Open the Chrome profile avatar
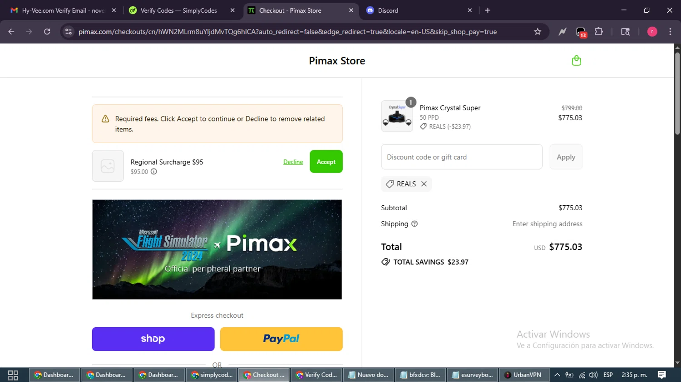 [x=652, y=32]
